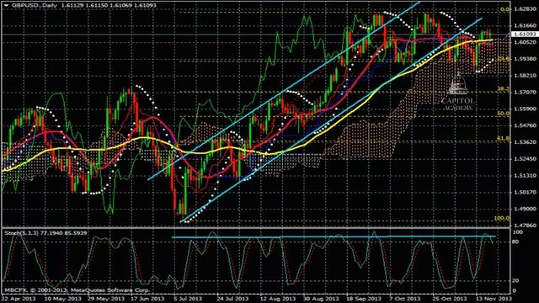Image resolution: width=539 pixels, height=303 pixels.
Task: Click the stochastic 80 level label
Action: click(x=515, y=242)
